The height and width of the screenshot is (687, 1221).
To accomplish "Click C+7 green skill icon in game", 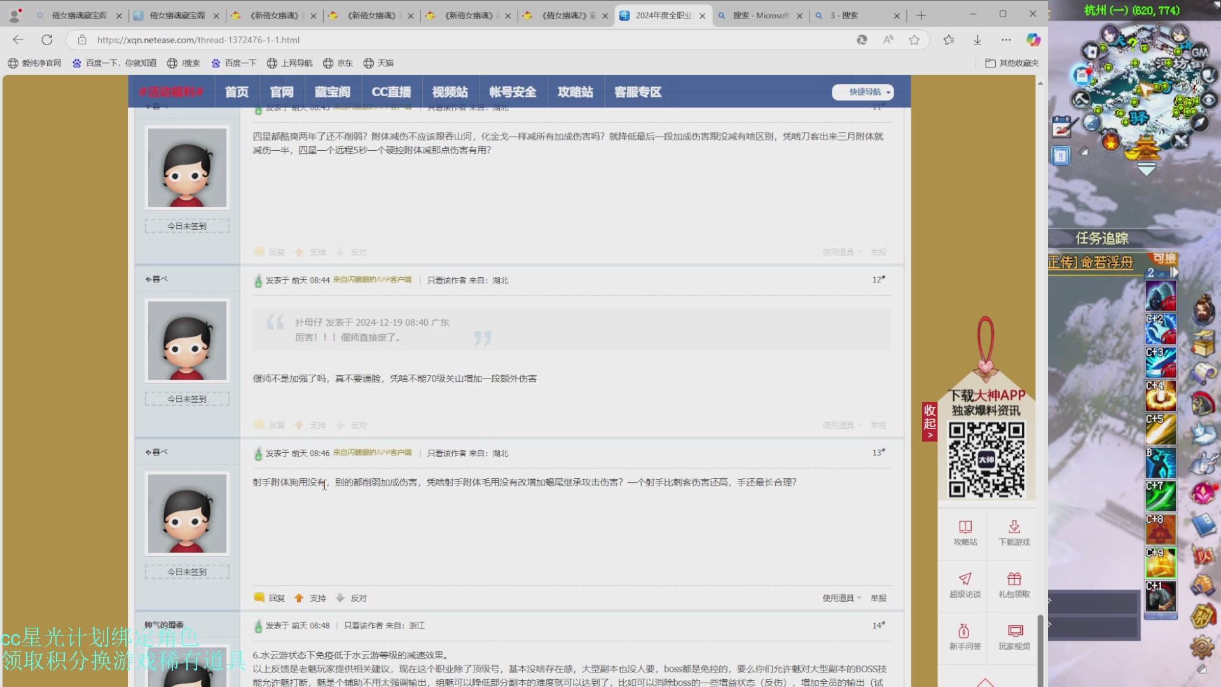I will [x=1161, y=496].
